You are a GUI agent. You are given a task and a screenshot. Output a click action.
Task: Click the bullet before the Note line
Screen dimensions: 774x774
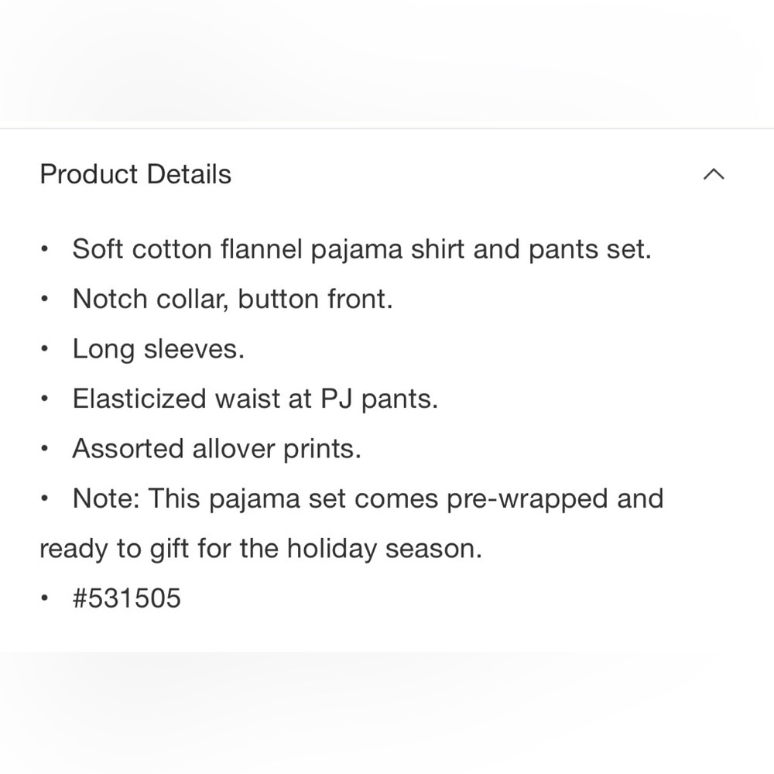point(46,499)
